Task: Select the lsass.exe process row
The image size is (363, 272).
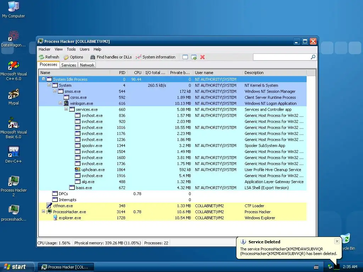Action: pos(173,188)
